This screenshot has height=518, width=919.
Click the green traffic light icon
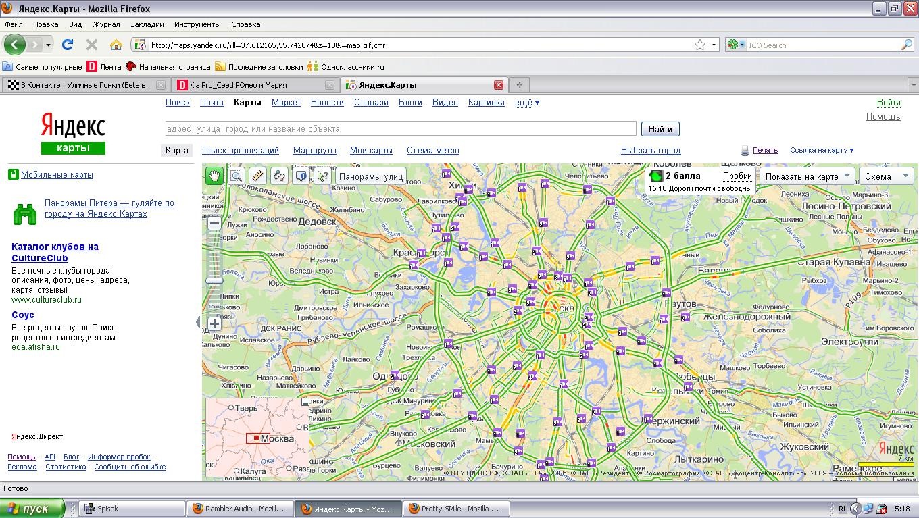click(655, 176)
